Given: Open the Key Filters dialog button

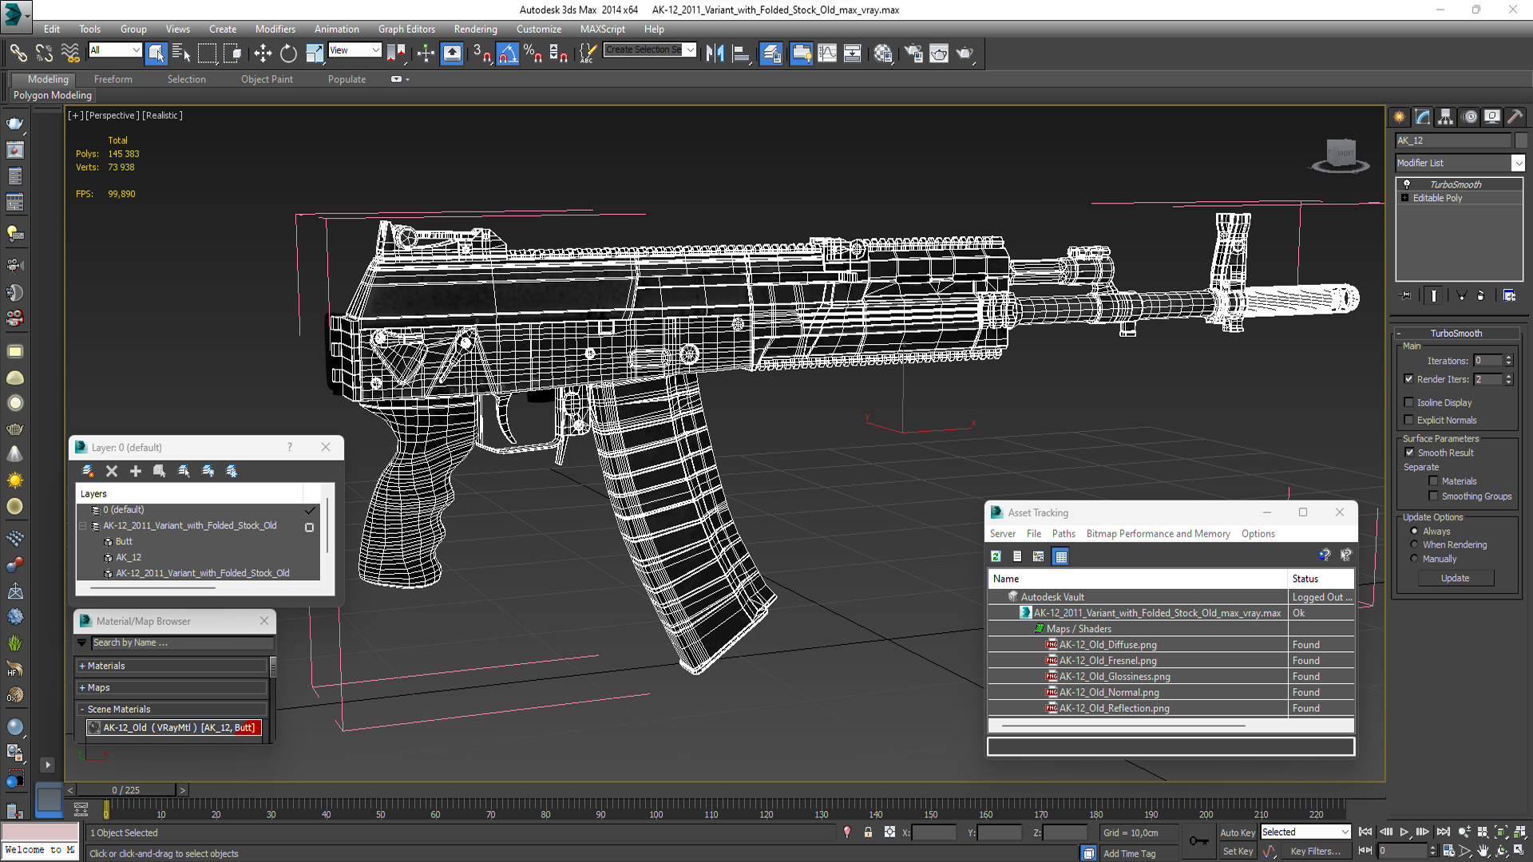Looking at the screenshot, I should [1315, 851].
